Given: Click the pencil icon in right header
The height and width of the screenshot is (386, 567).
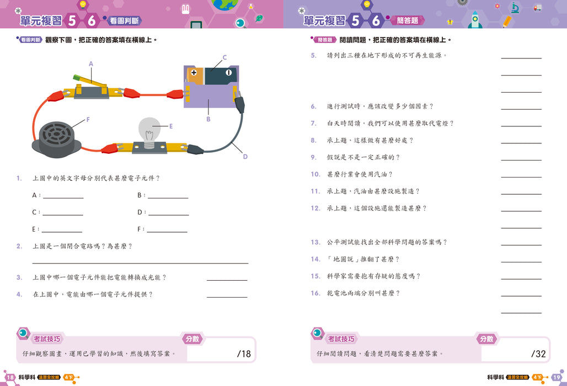Looking at the screenshot, I should (x=507, y=22).
